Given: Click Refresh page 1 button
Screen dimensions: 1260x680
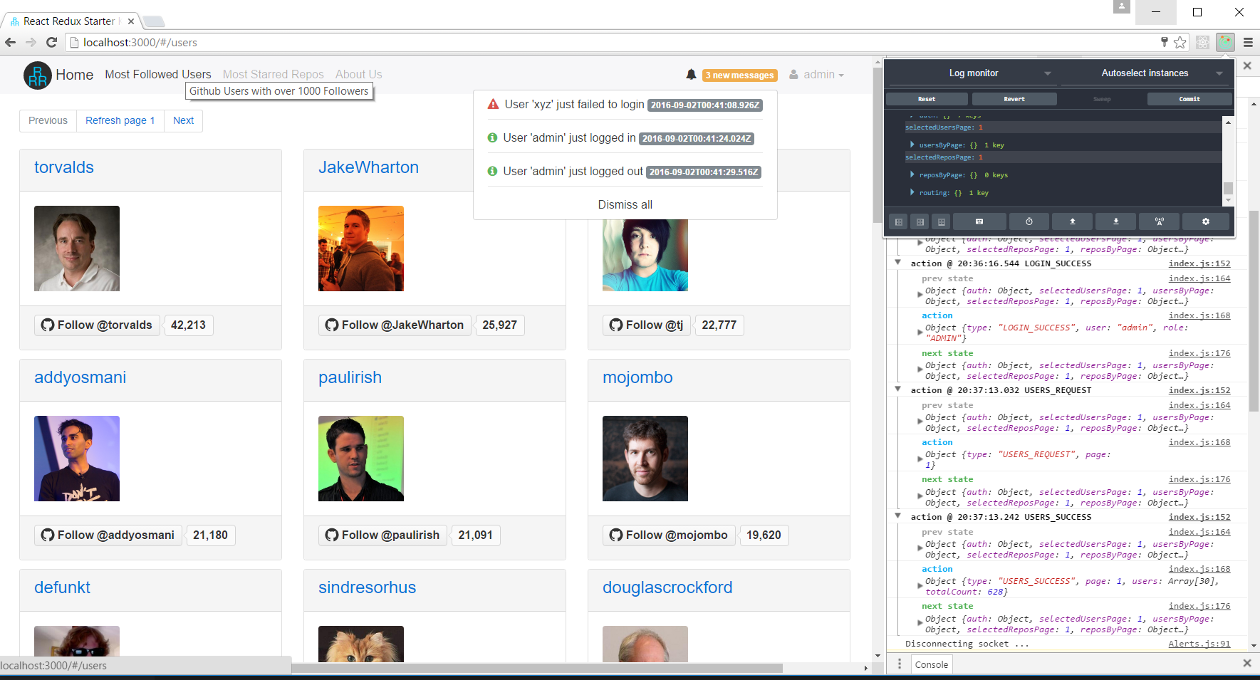Looking at the screenshot, I should click(x=120, y=120).
